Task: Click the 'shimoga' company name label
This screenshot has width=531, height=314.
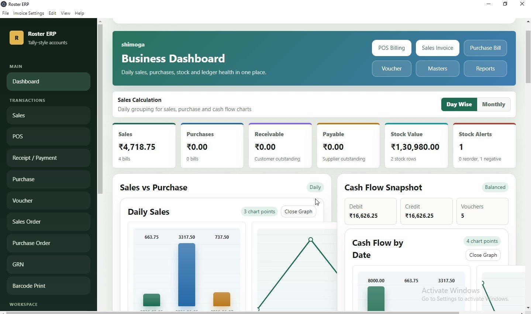Action: point(133,45)
